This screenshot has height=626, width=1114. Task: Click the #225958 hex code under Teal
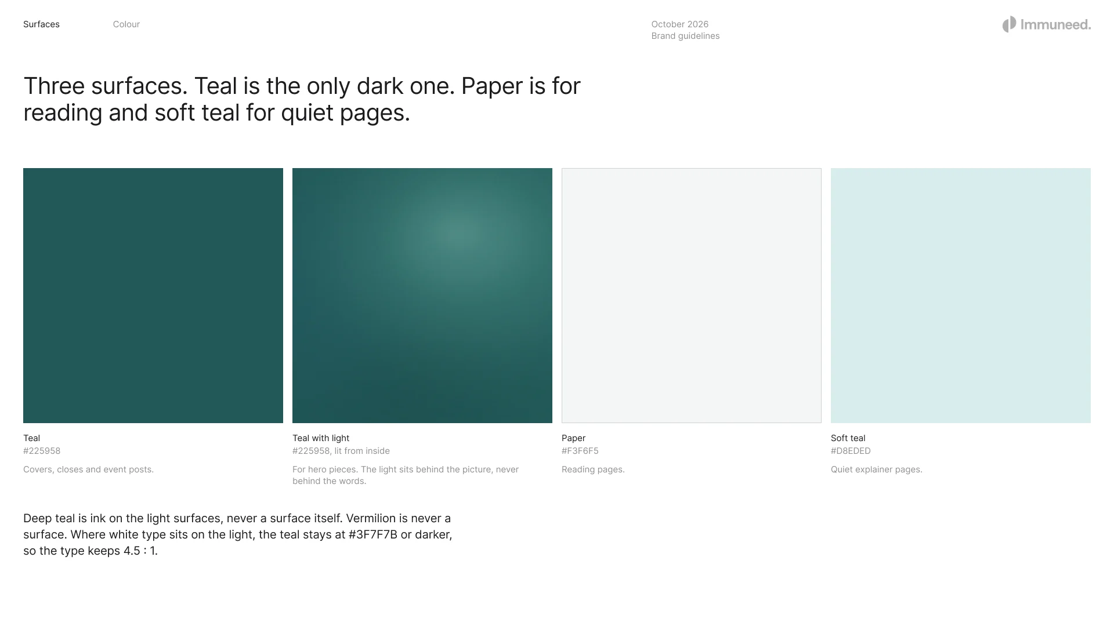pos(42,451)
